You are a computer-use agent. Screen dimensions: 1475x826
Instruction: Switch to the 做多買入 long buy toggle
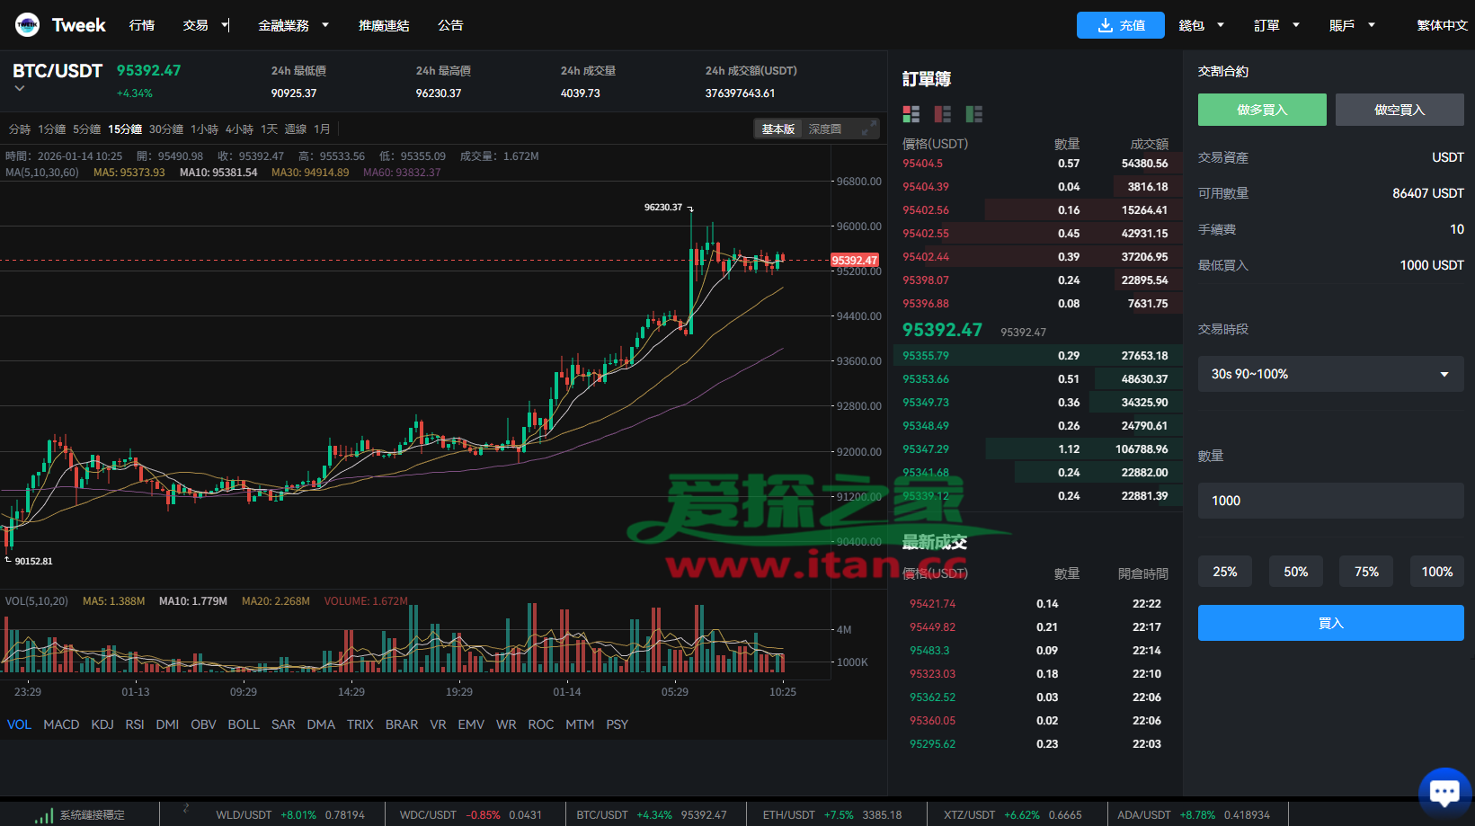1261,110
